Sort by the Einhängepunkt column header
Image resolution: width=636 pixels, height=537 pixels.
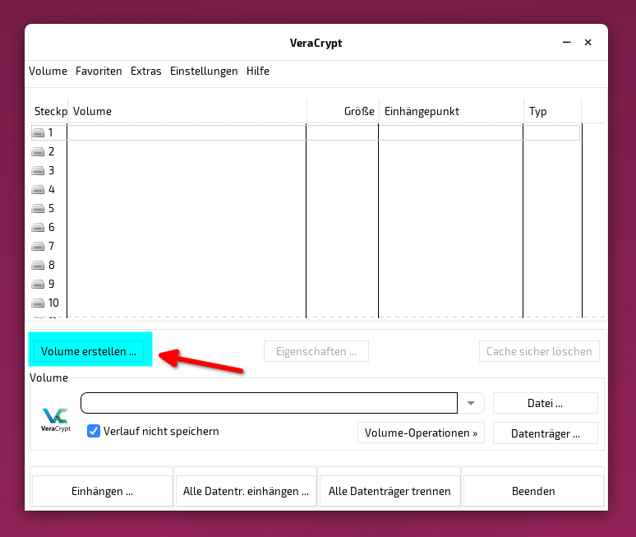[451, 111]
